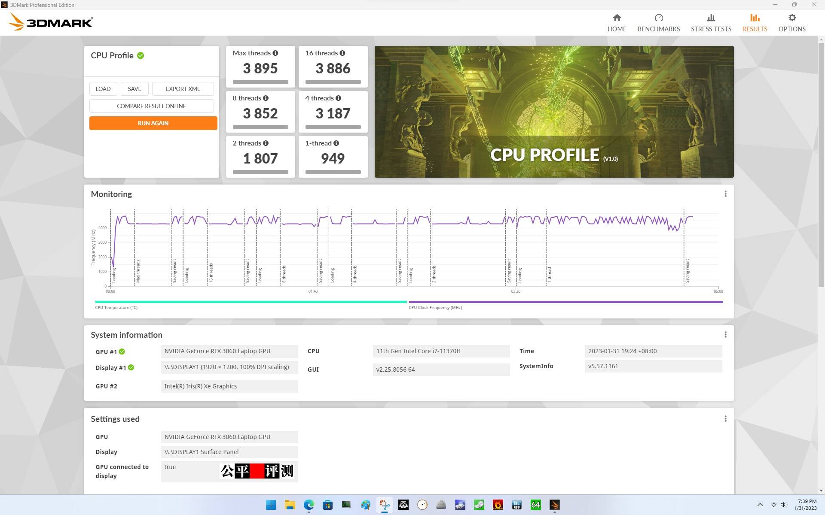
Task: Open Settings used three-dot menu
Action: coord(725,419)
